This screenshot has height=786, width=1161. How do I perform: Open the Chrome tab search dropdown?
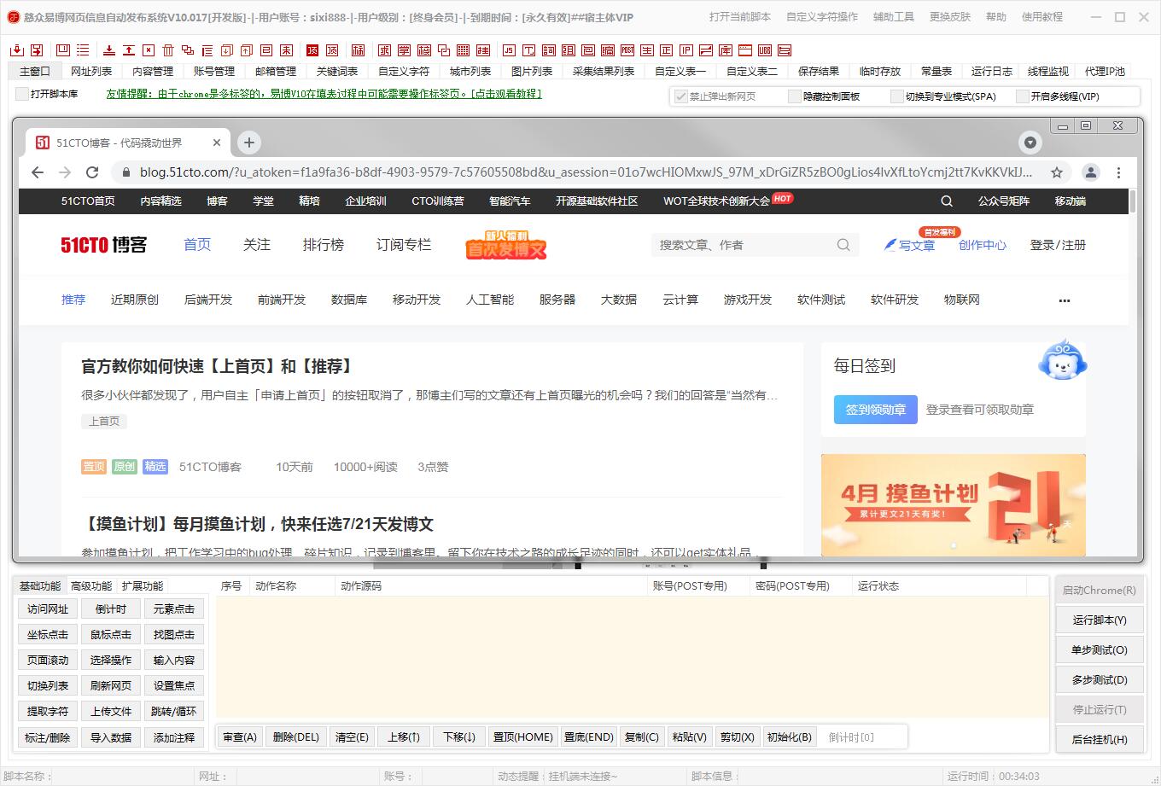click(1030, 143)
